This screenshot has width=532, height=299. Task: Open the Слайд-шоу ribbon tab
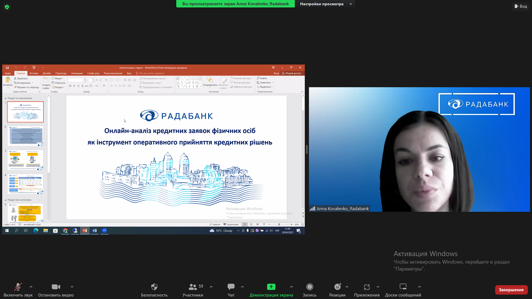coord(93,73)
